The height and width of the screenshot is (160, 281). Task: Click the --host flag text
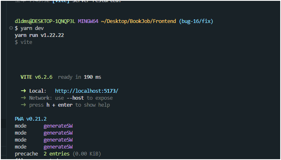[x=75, y=98]
